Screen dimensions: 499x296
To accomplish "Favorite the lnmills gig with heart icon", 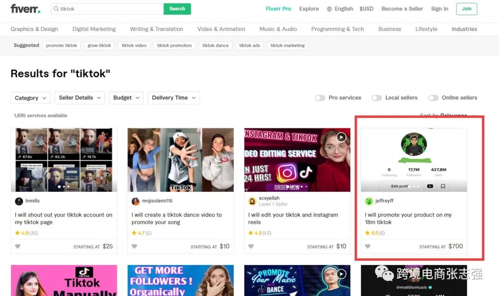I will [x=18, y=247].
